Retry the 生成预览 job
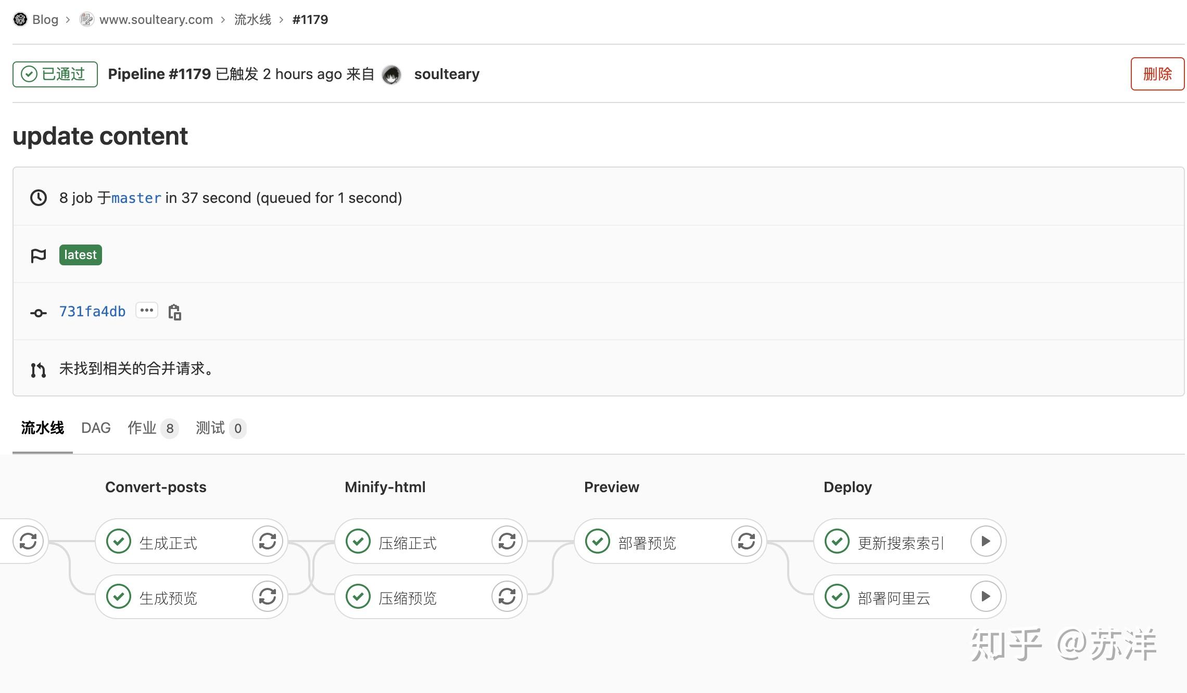 click(x=268, y=596)
